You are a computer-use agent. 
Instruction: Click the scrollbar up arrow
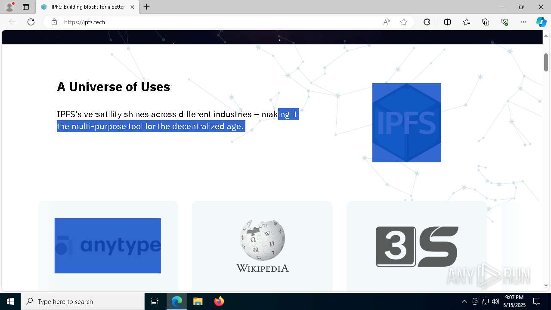(546, 35)
